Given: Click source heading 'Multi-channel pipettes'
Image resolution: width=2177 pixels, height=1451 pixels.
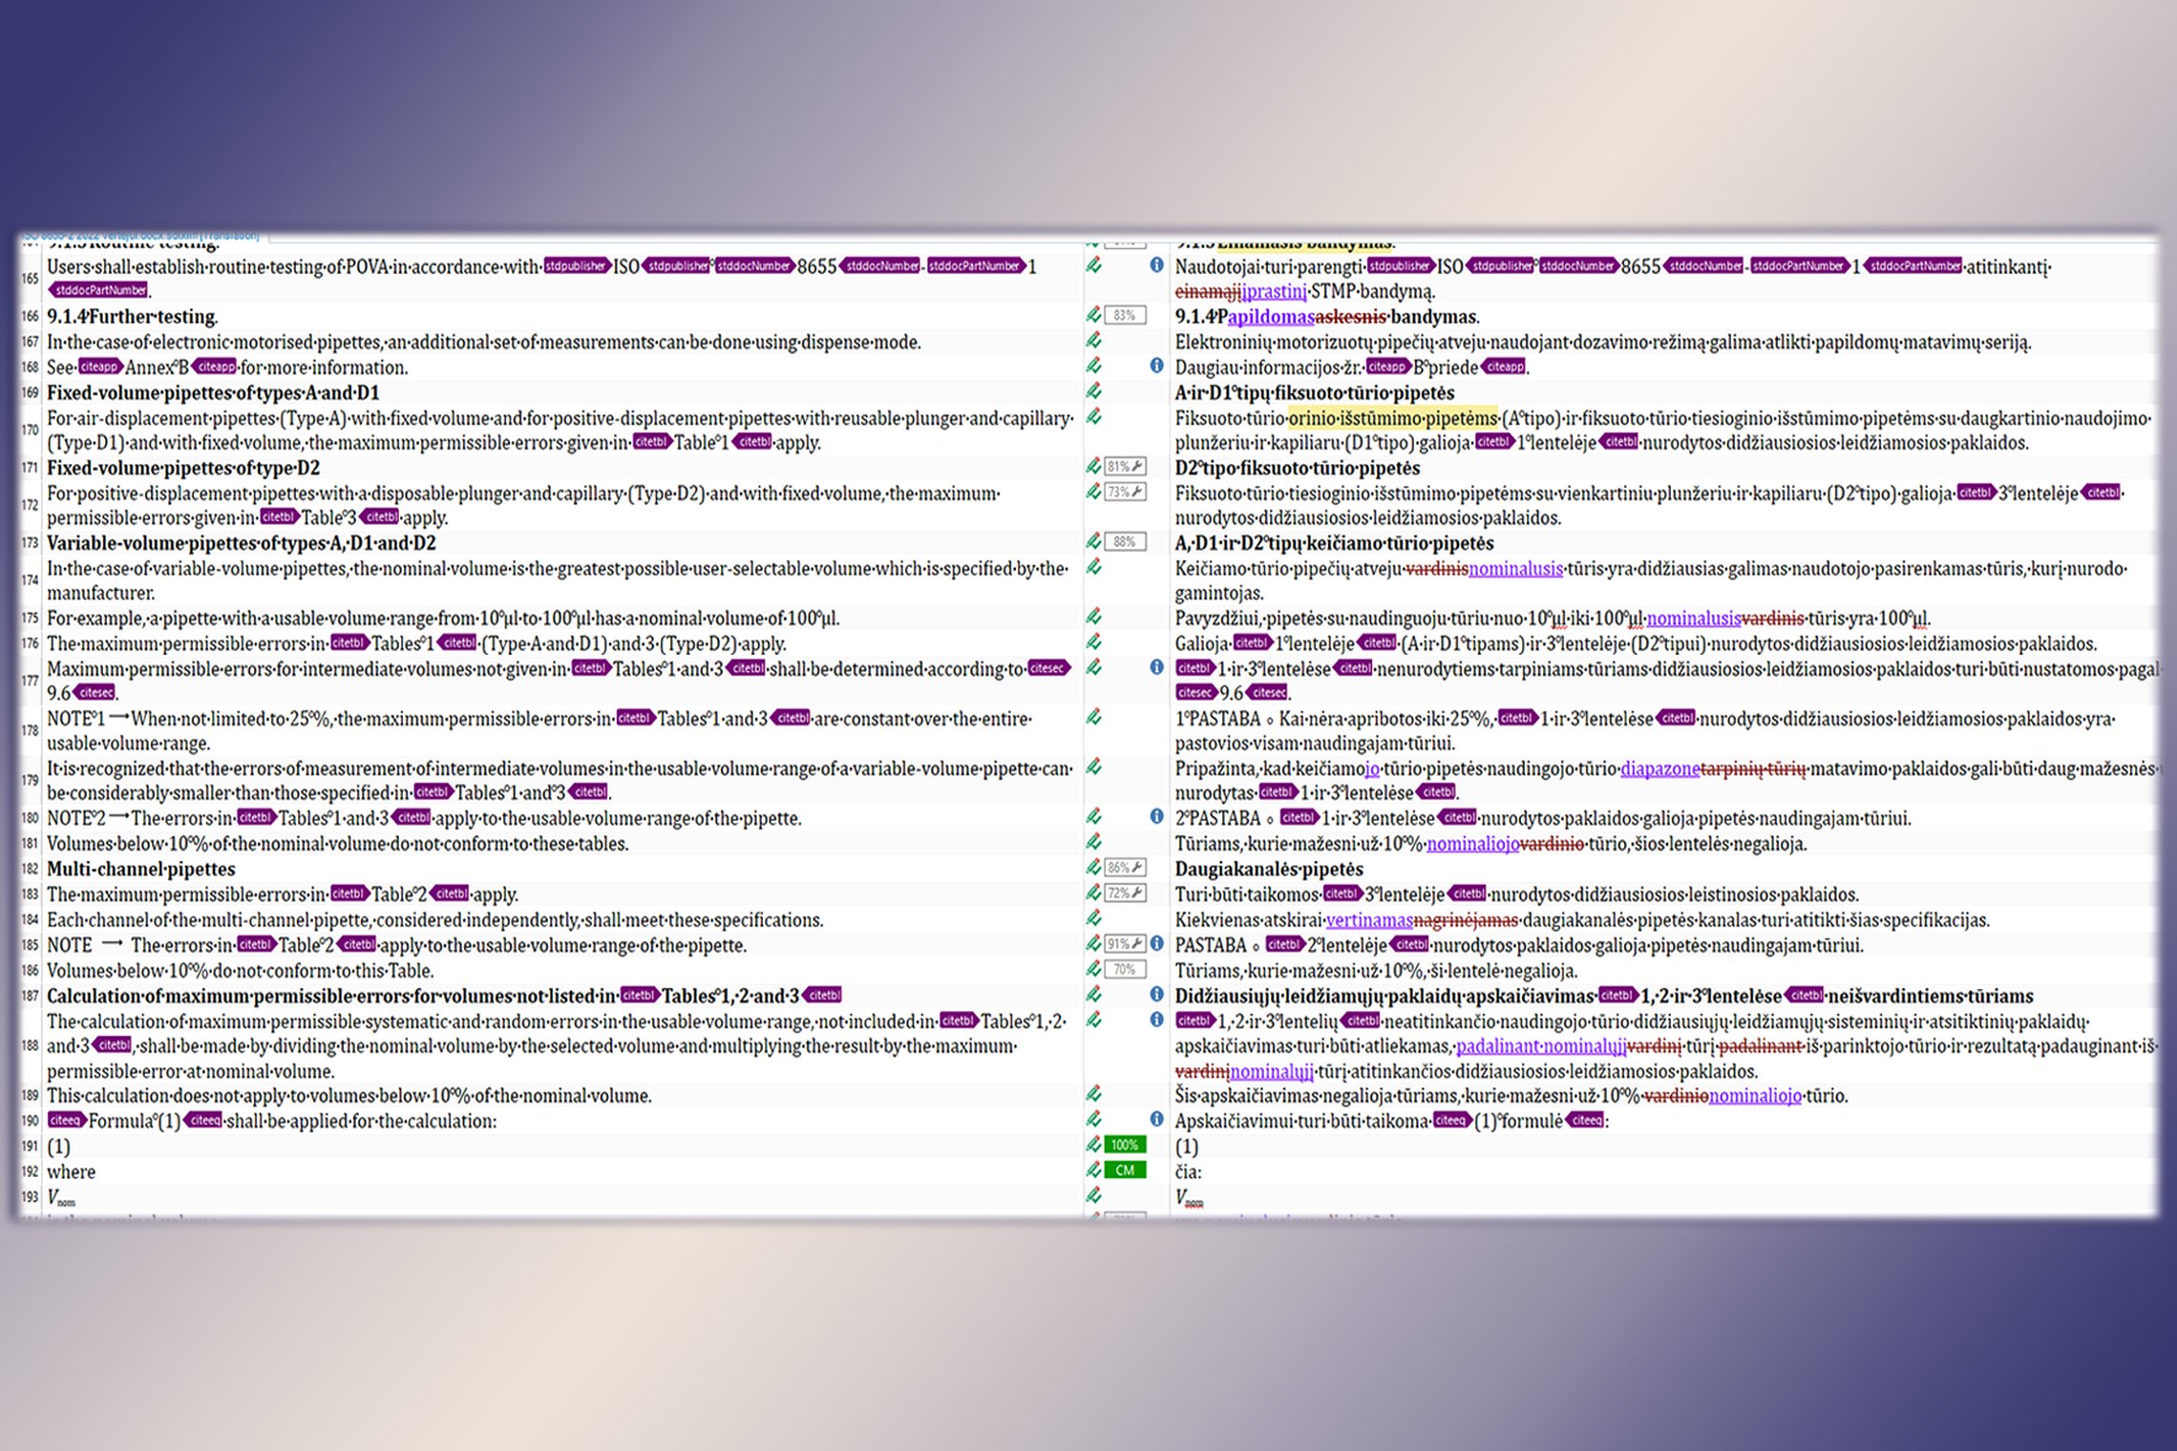Looking at the screenshot, I should coord(141,869).
